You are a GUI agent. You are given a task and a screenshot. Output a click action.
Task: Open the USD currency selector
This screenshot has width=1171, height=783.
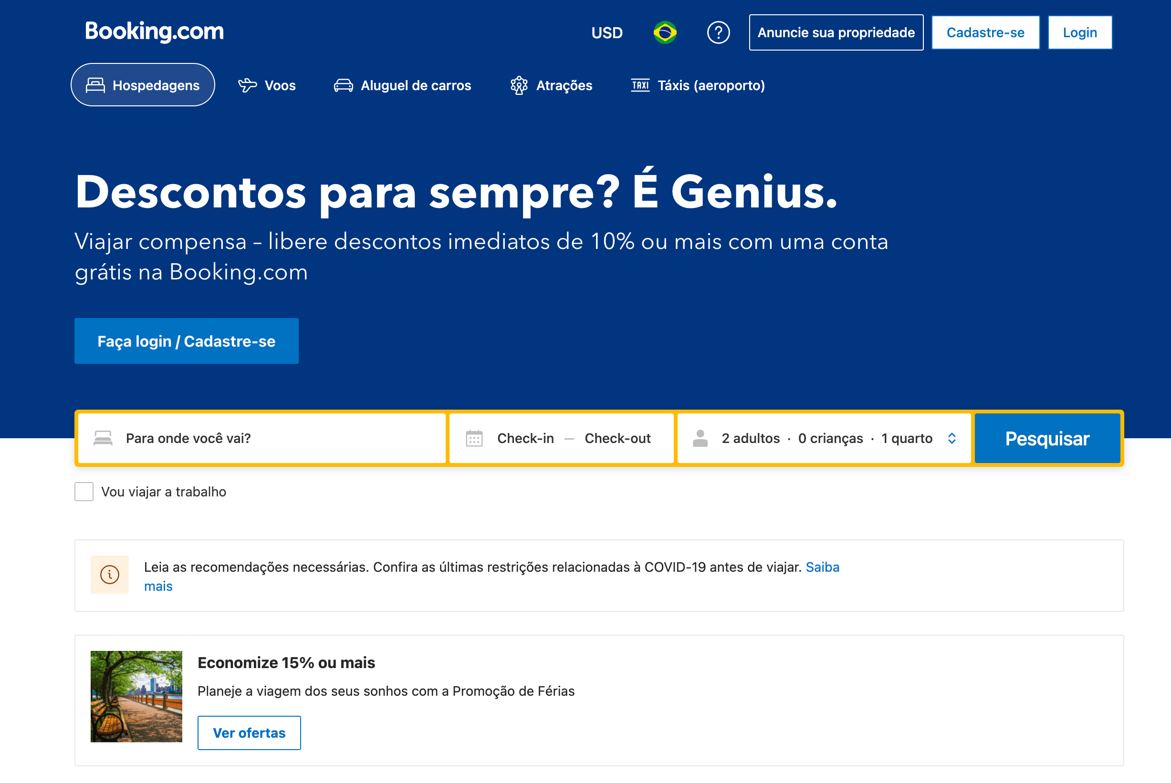(607, 32)
